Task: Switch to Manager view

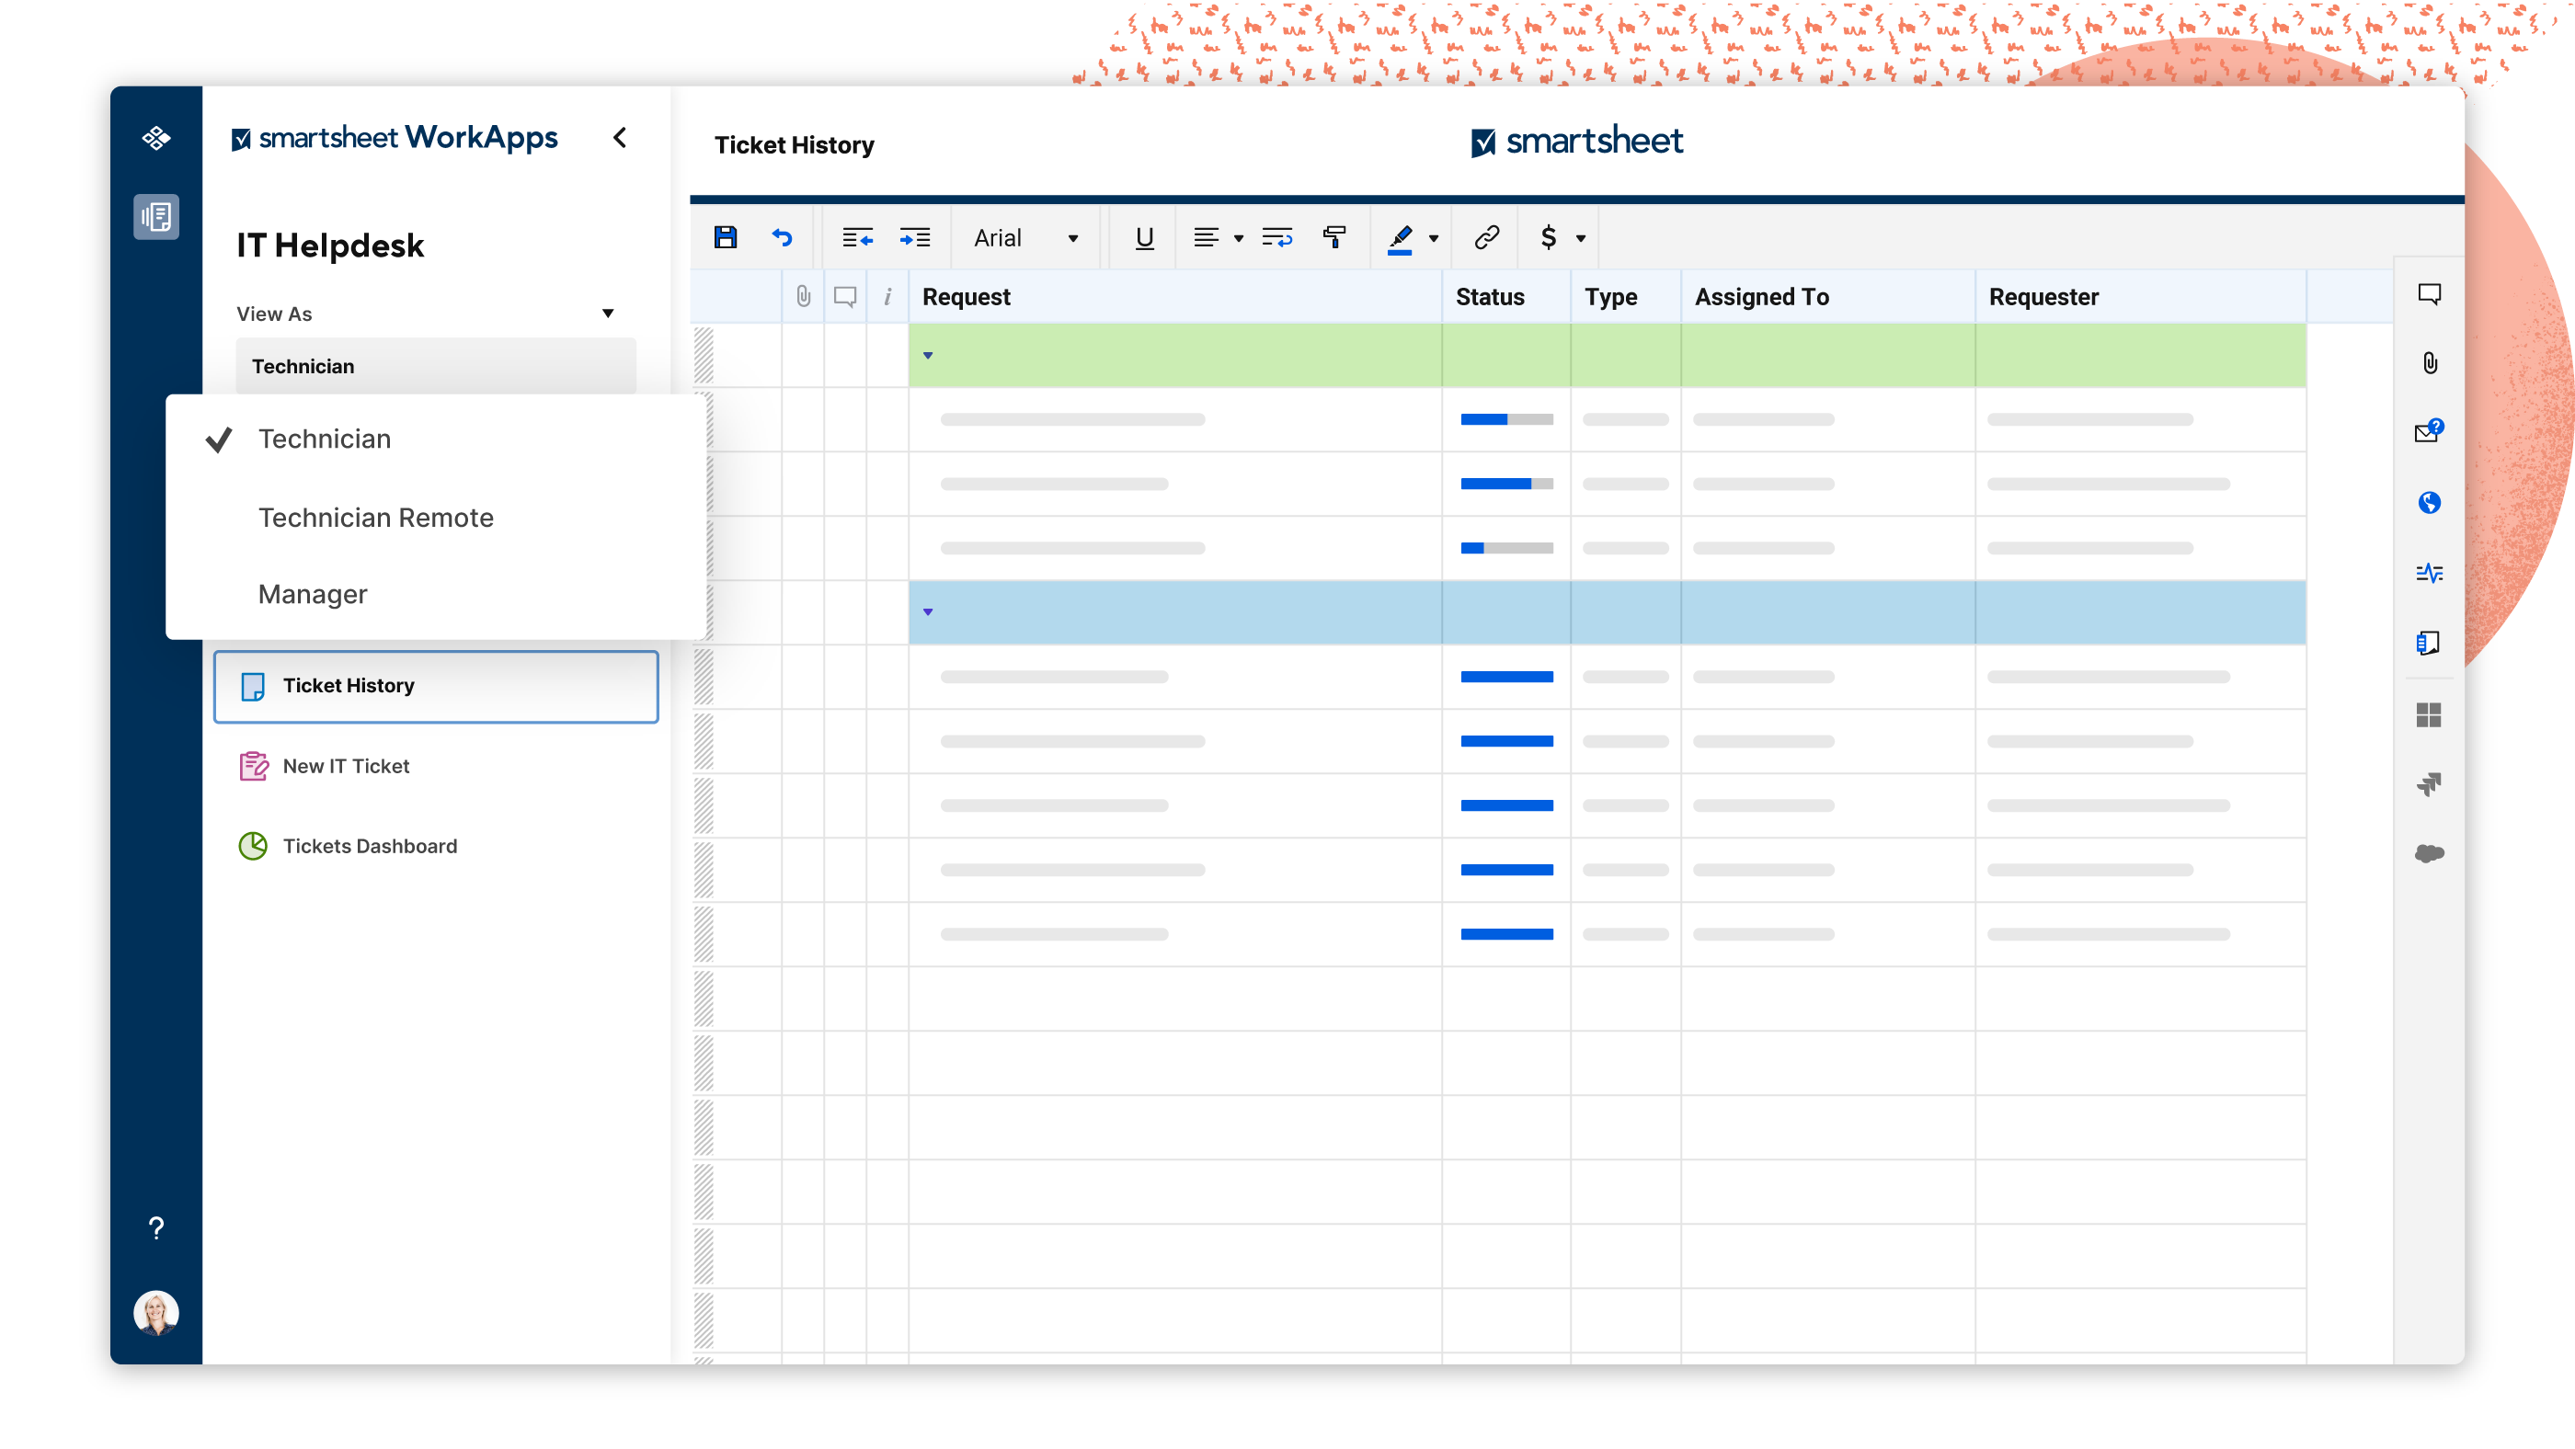Action: 313,595
